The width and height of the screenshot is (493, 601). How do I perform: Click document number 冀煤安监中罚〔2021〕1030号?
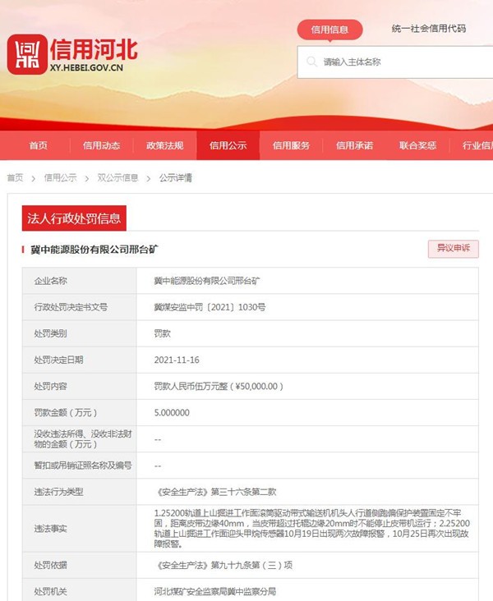210,307
